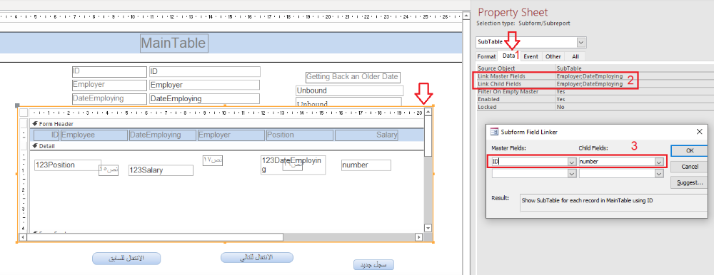This screenshot has height=275, width=714.
Task: Select the Employer text box
Action: tap(204, 85)
